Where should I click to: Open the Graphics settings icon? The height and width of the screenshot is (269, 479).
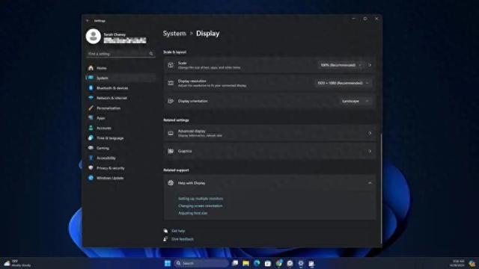click(x=171, y=151)
